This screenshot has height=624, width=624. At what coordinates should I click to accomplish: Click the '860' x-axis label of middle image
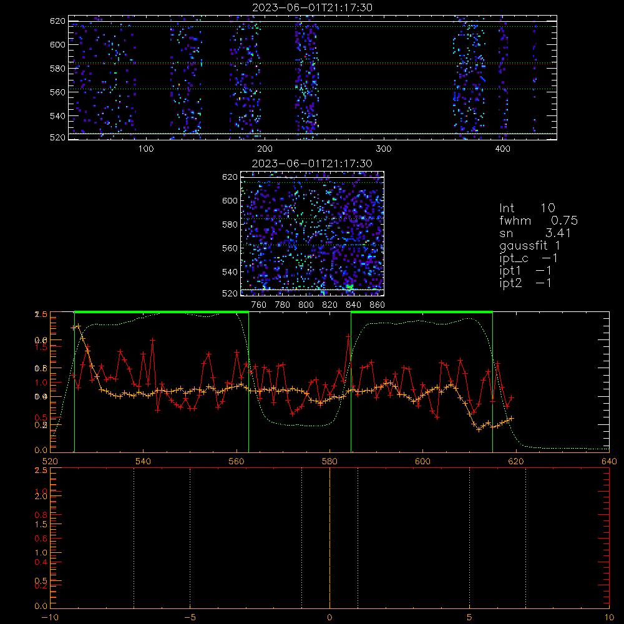[x=378, y=305]
